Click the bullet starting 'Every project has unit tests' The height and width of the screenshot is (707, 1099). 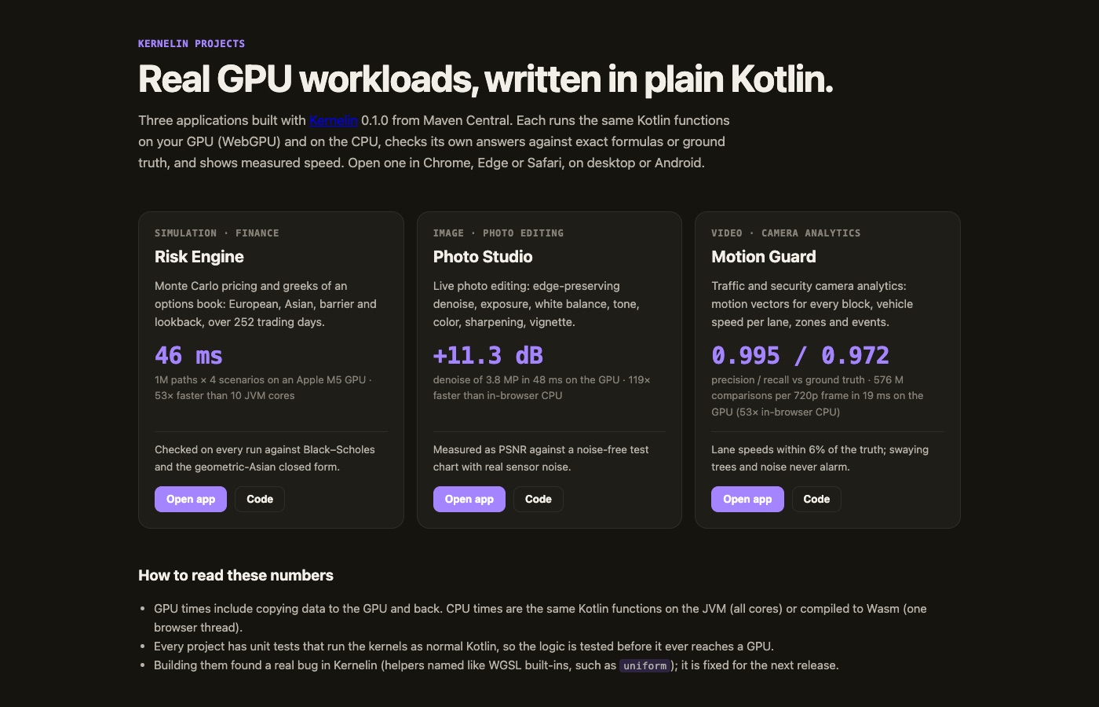pos(464,647)
